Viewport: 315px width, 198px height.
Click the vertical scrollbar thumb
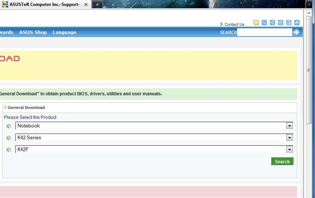tap(309, 70)
